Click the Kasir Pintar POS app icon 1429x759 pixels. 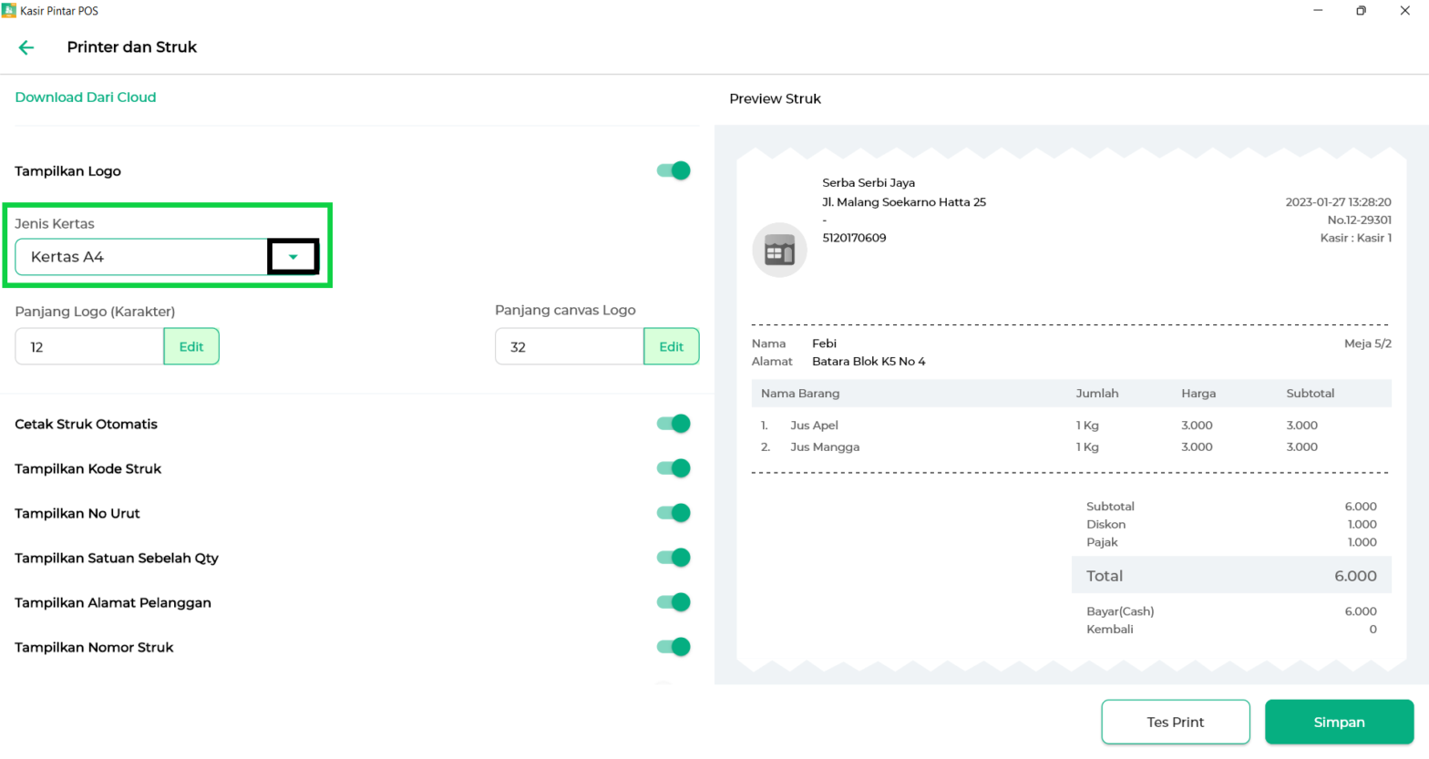point(9,11)
